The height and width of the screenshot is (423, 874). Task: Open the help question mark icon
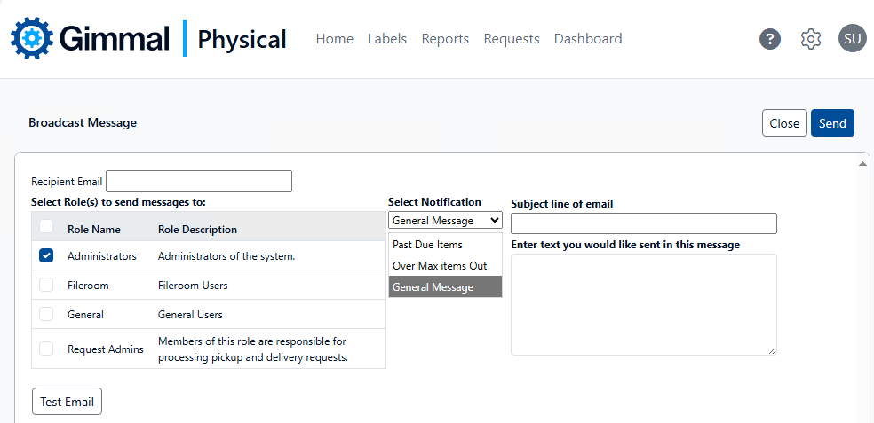point(770,39)
